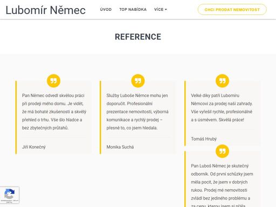
Task: Click the review text starting 'Služby Luboše Němce'
Action: click(x=137, y=112)
